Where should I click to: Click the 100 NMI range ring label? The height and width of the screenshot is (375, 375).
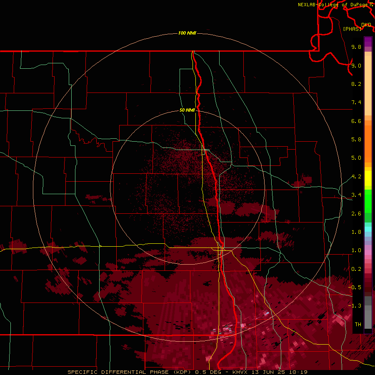[x=187, y=33]
